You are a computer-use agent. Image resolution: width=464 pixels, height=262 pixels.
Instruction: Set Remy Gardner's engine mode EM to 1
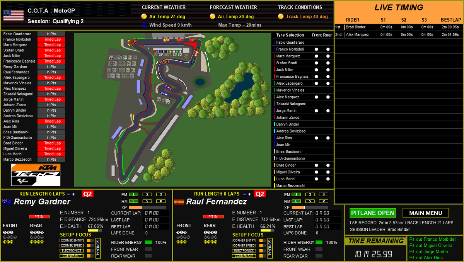click(x=133, y=194)
